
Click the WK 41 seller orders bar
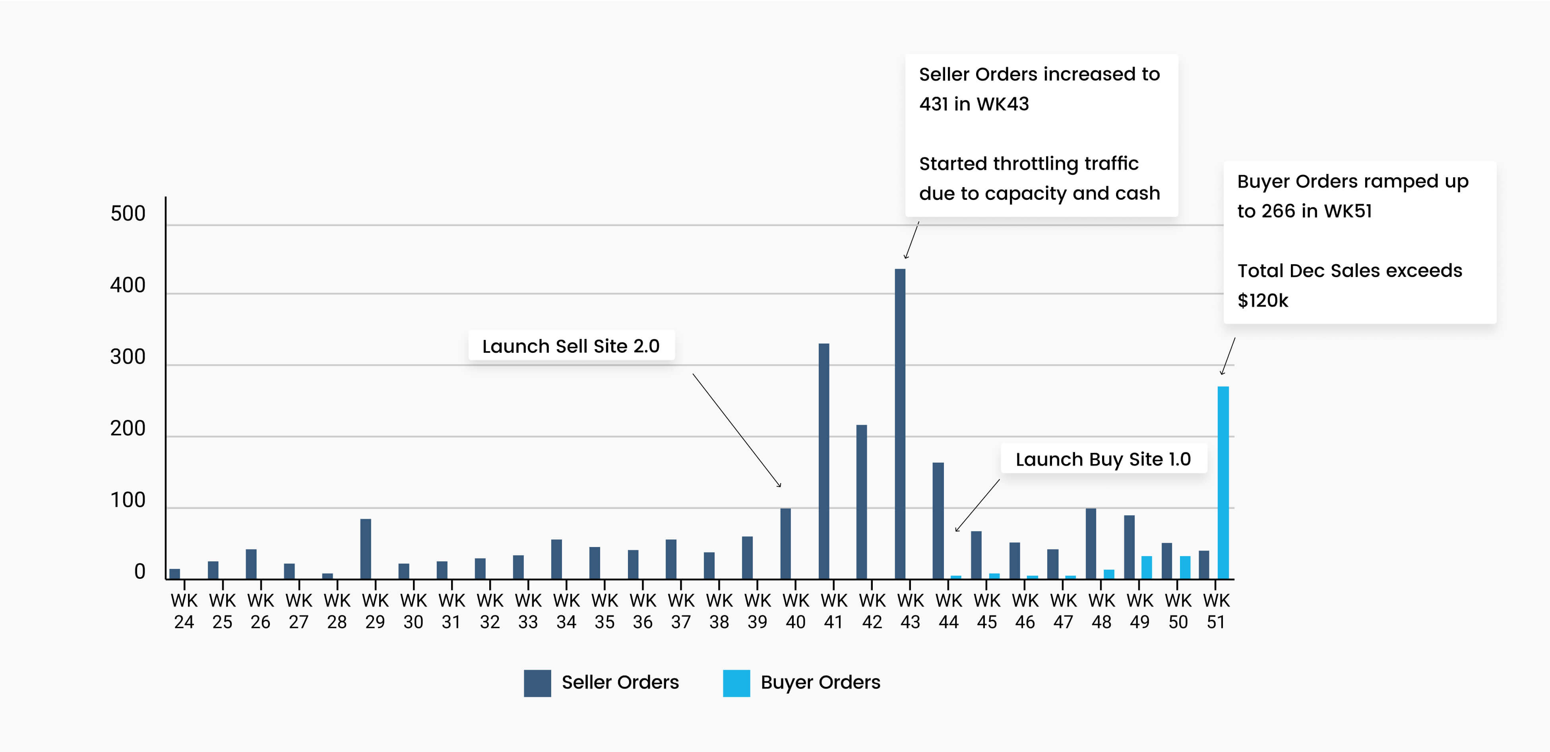click(824, 461)
